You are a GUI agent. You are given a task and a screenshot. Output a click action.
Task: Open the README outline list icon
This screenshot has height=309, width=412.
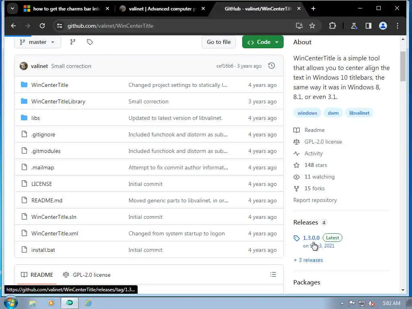pyautogui.click(x=273, y=274)
